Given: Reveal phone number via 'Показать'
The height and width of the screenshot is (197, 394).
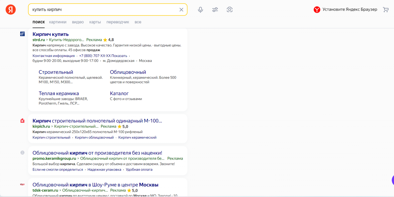Looking at the screenshot, I should point(119,56).
